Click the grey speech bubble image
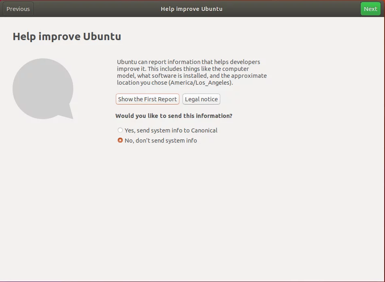This screenshot has width=385, height=282. 43,89
